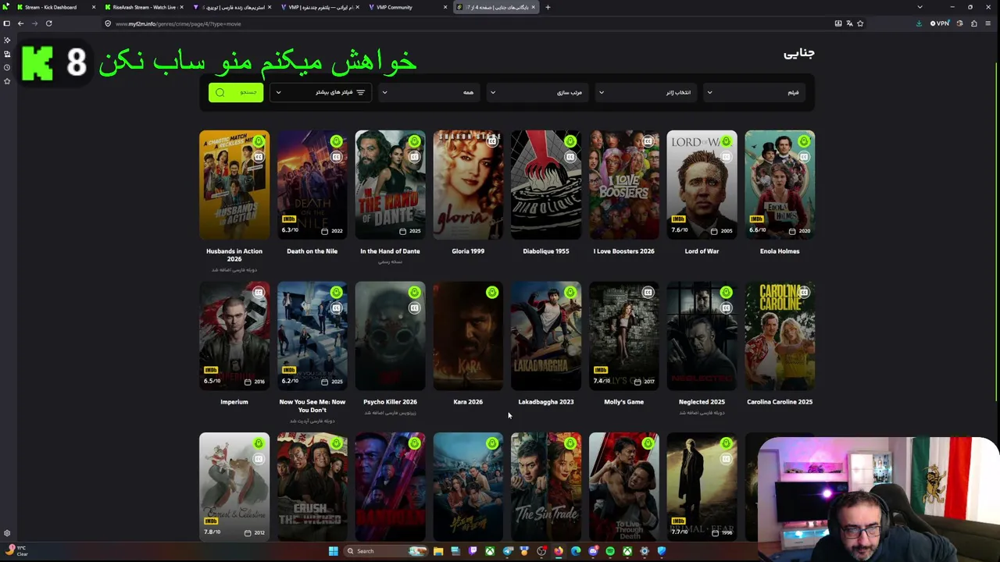
Task: Bookmark this page with the star icon
Action: [860, 23]
